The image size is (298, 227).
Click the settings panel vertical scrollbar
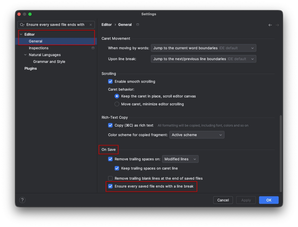tap(281, 152)
